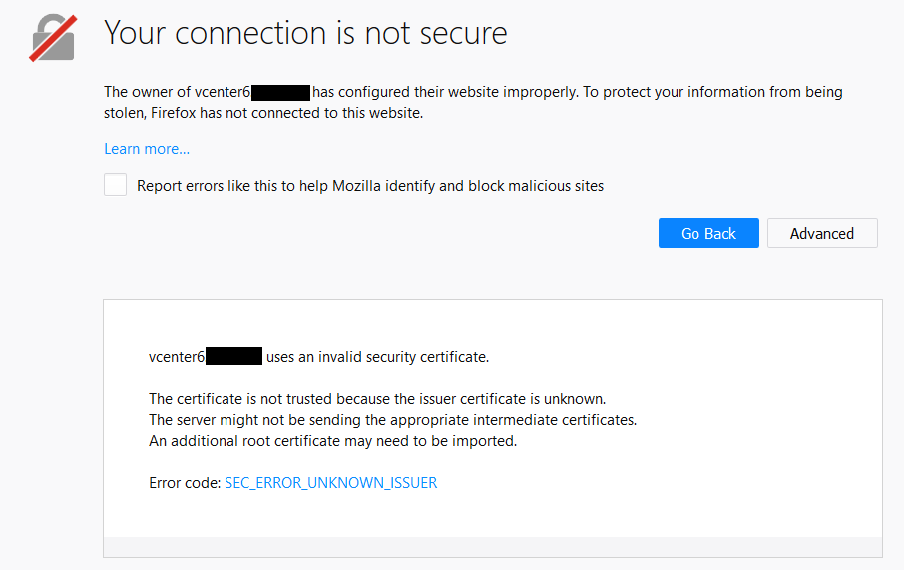
Task: Click the 'Error code:' label text
Action: (x=185, y=483)
